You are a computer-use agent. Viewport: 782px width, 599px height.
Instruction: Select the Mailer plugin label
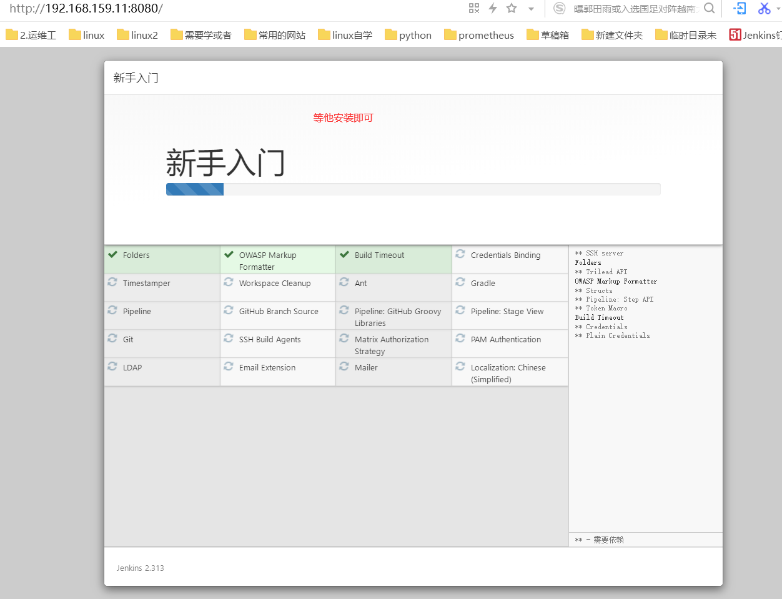pyautogui.click(x=366, y=367)
